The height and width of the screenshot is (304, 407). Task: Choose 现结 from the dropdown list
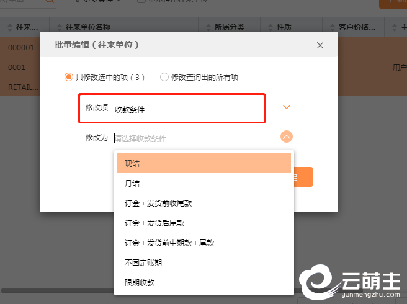click(204, 163)
